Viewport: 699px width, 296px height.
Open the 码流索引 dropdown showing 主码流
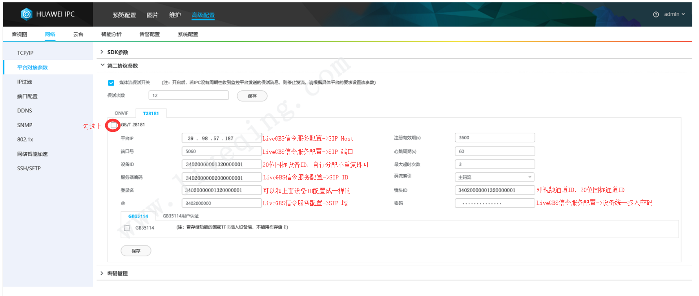(x=494, y=177)
